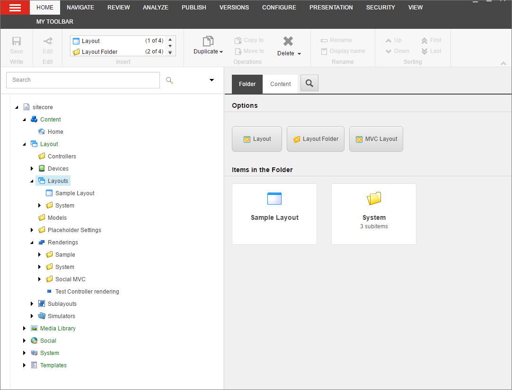Screen dimensions: 512x390
Task: Open the search options dropdown arrow
Action: click(x=212, y=80)
